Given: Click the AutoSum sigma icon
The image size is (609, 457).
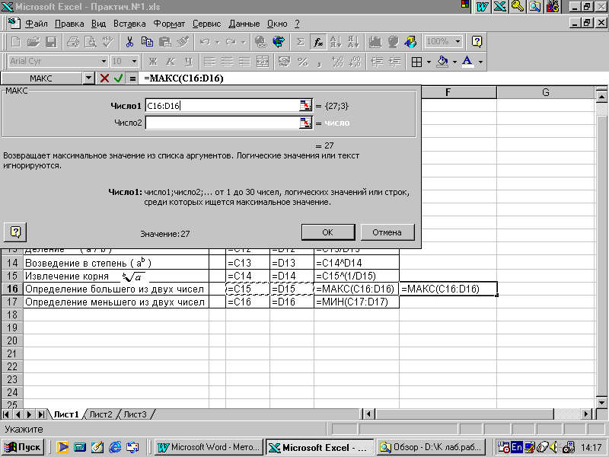Looking at the screenshot, I should 300,42.
